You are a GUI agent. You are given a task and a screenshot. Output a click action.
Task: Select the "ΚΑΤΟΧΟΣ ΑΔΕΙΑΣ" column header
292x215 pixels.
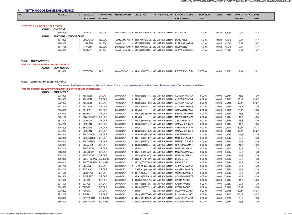pyautogui.click(x=184, y=15)
